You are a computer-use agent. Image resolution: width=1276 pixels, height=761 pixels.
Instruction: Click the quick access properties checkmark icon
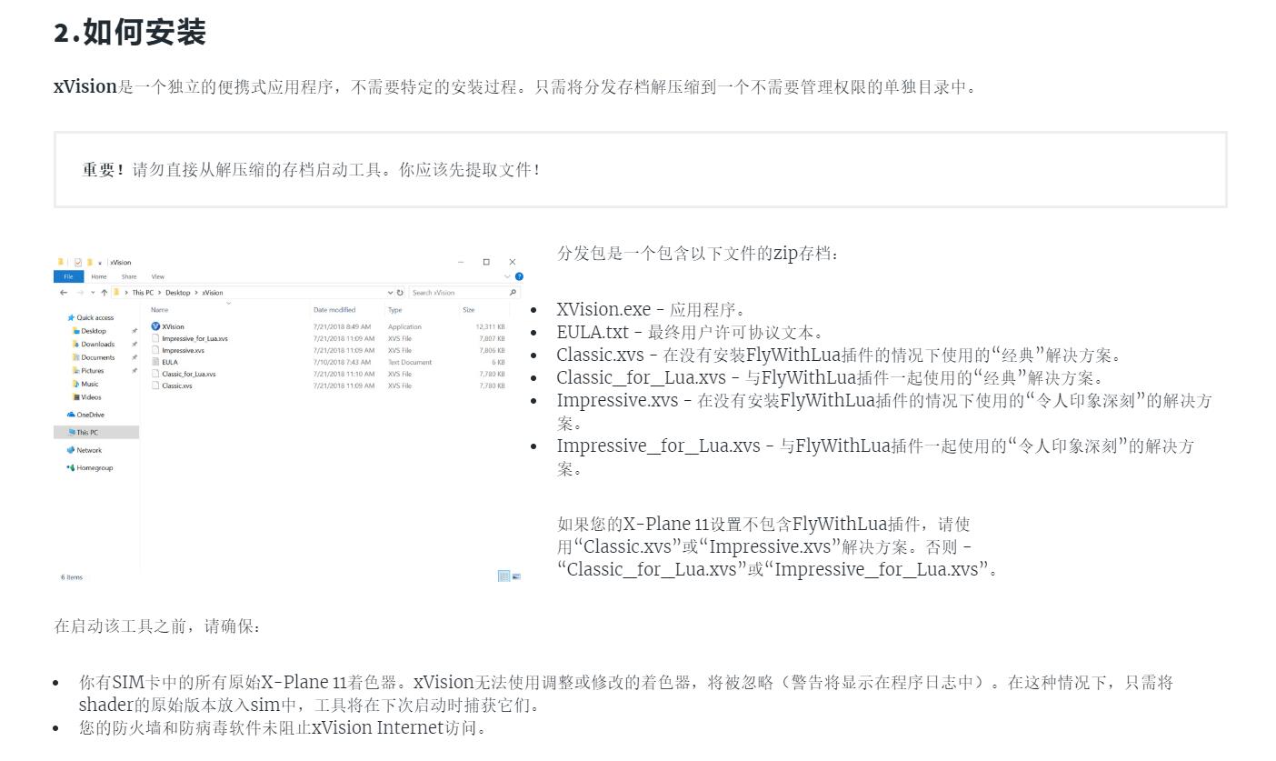(78, 263)
